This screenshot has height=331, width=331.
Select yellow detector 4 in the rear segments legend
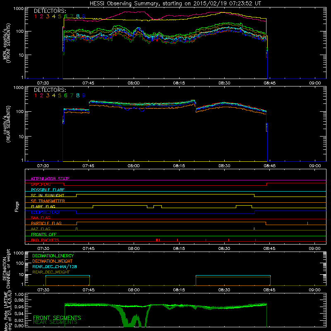pyautogui.click(x=54, y=96)
